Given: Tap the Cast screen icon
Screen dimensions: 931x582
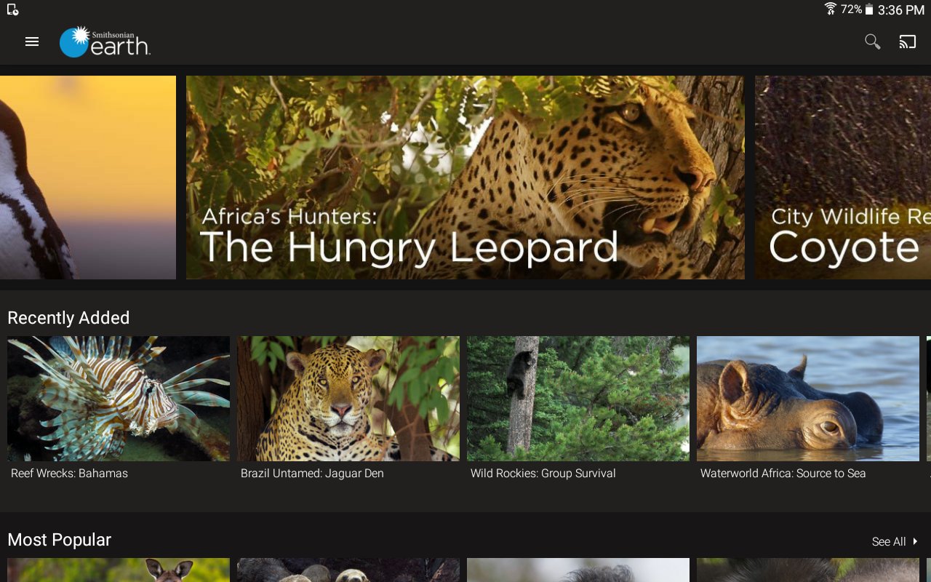Looking at the screenshot, I should pos(907,42).
